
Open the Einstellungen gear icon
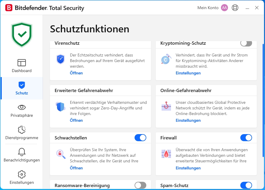point(22,174)
